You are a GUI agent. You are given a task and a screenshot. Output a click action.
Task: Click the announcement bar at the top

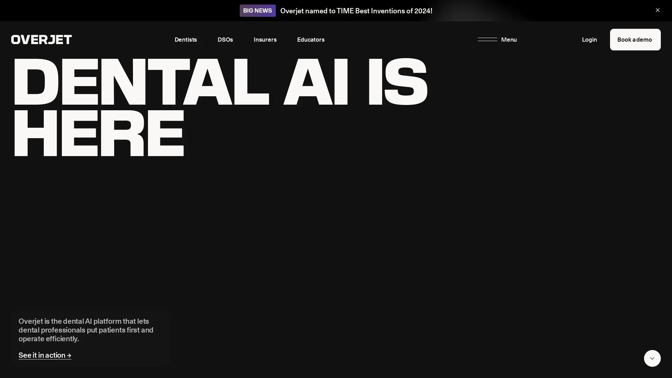click(336, 10)
